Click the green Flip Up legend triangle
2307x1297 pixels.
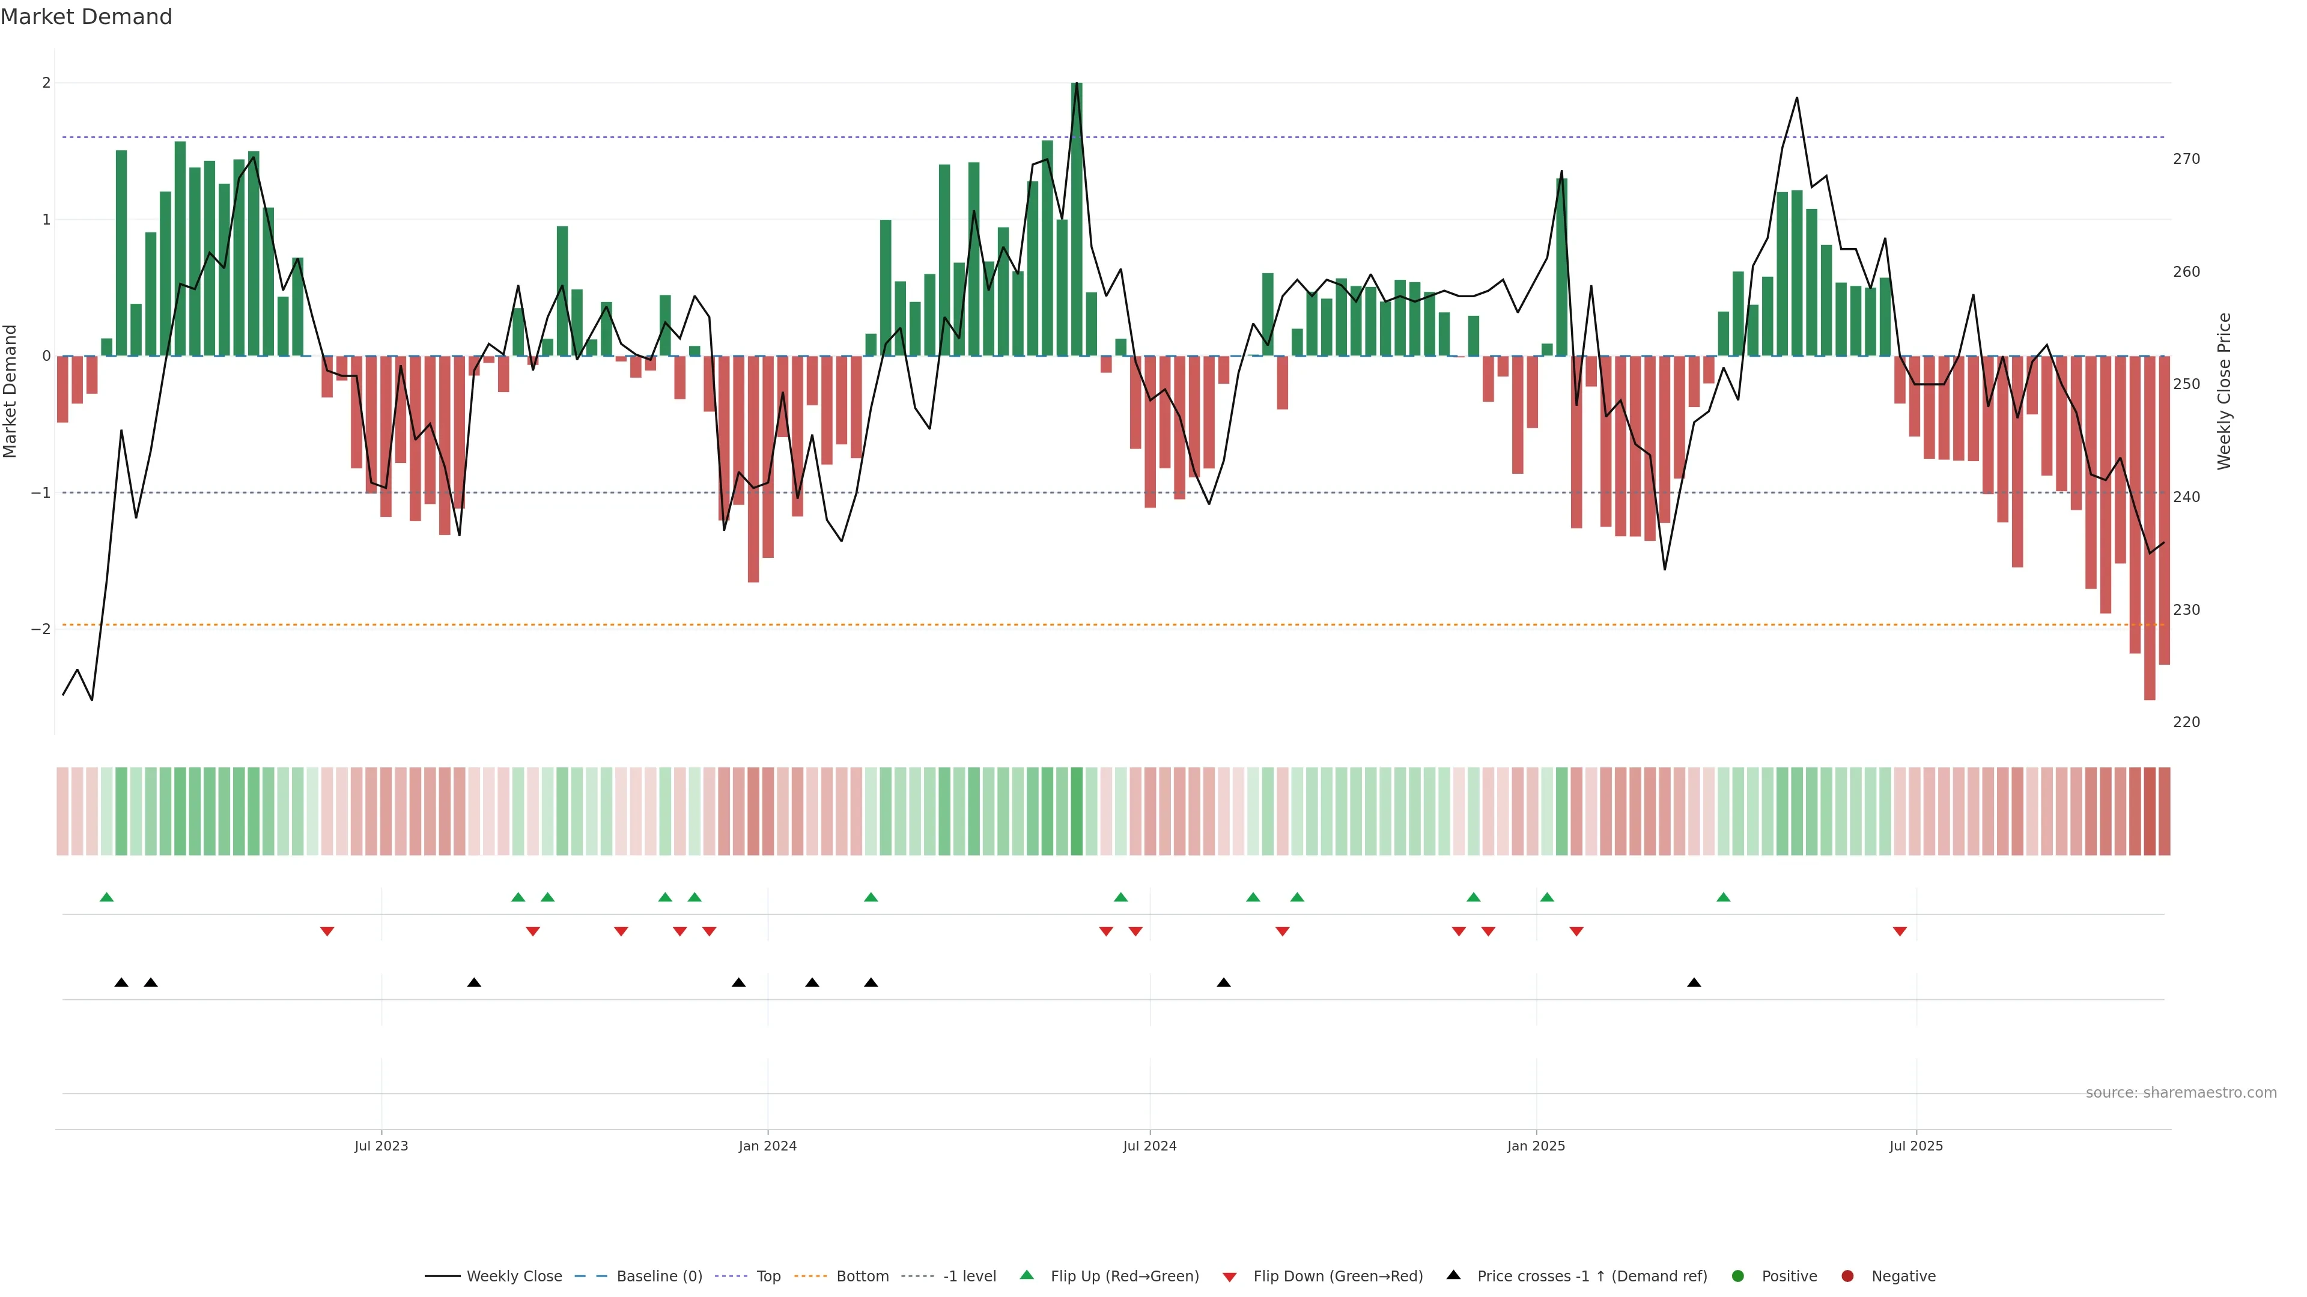(x=1027, y=1275)
